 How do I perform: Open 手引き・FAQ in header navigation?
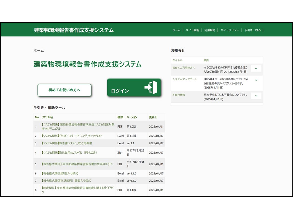pos(253,30)
